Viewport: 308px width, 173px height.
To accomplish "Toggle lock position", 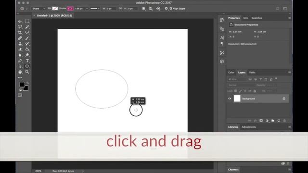I will point(245,91).
